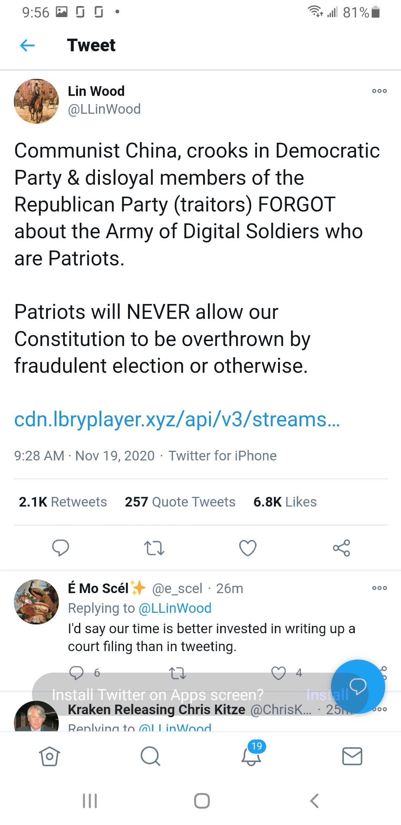Open more options on É Mo Scél's reply
Image resolution: width=401 pixels, height=825 pixels.
379,588
